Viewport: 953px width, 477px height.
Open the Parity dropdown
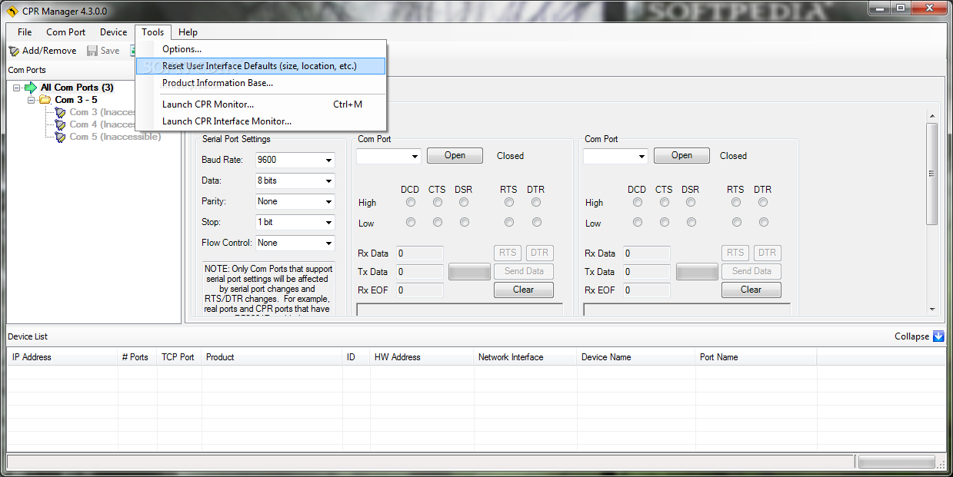[328, 201]
